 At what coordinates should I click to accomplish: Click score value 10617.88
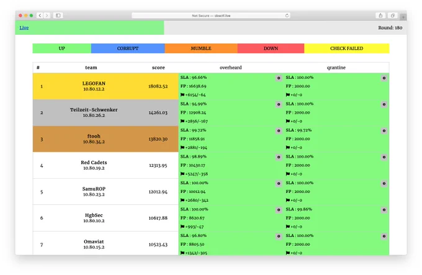point(158,218)
